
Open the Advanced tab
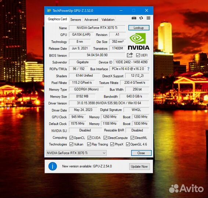[91, 19]
